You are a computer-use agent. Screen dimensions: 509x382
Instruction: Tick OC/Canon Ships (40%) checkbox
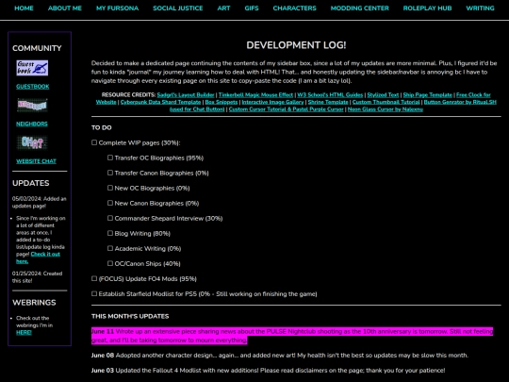[110, 263]
